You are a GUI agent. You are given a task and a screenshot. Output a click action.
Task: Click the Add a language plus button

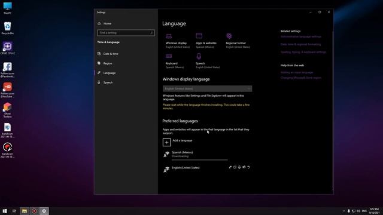pyautogui.click(x=166, y=142)
